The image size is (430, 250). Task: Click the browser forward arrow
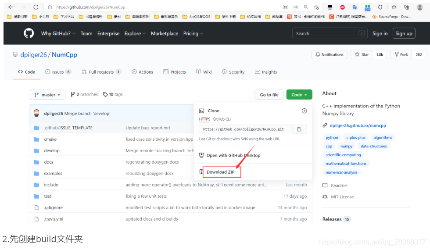click(x=23, y=7)
